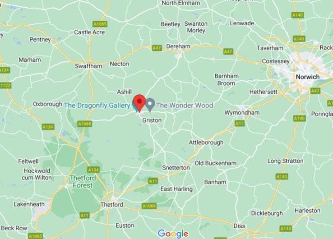
Task: Click the A1066 road badge near Thetford
Action: point(149,206)
